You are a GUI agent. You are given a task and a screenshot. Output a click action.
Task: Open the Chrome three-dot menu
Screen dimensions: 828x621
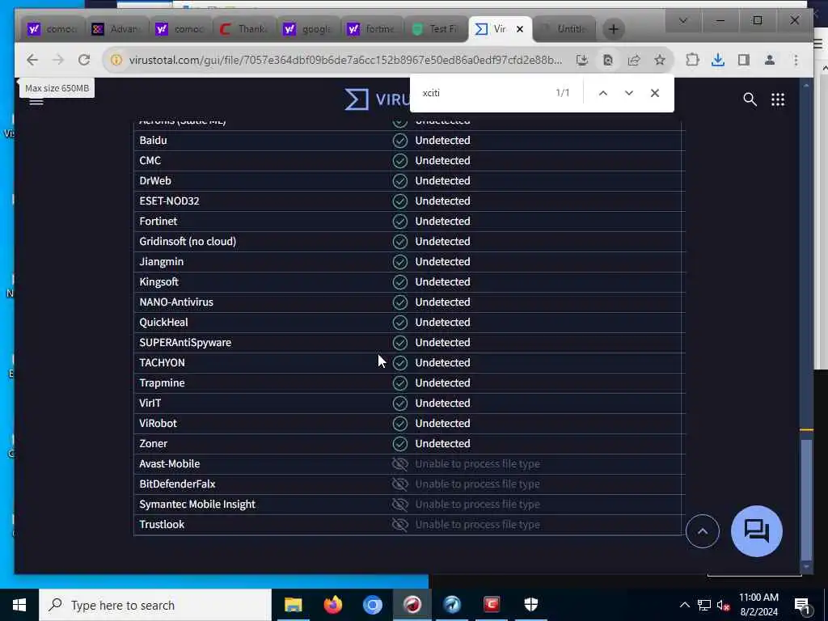pyautogui.click(x=796, y=60)
